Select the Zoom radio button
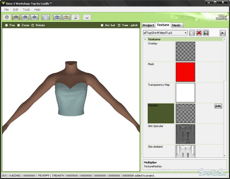Screen dimensions: 230x179 [x=19, y=25]
